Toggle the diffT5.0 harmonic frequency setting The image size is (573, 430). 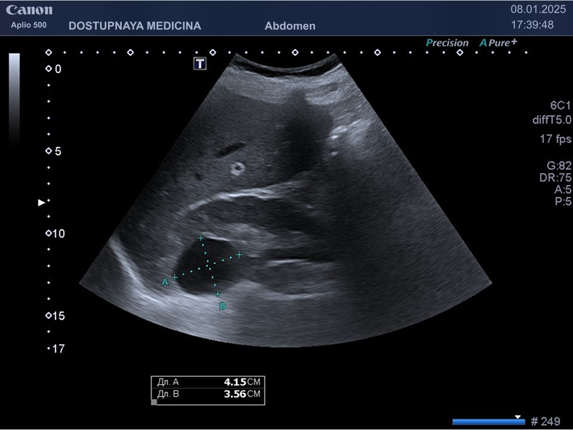[x=552, y=120]
